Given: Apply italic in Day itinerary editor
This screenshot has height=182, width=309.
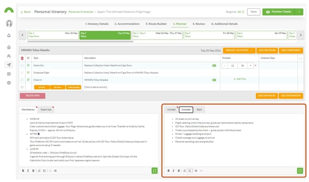Looking at the screenshot, I should (28, 171).
